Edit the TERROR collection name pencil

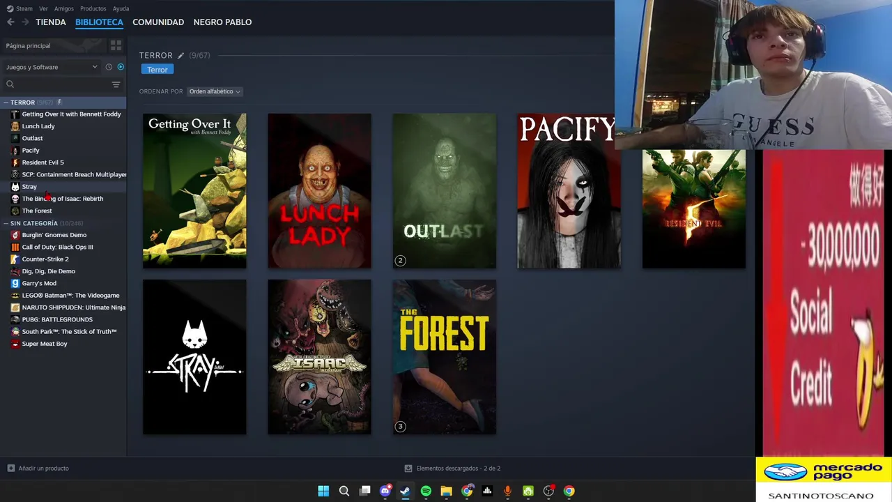point(180,55)
